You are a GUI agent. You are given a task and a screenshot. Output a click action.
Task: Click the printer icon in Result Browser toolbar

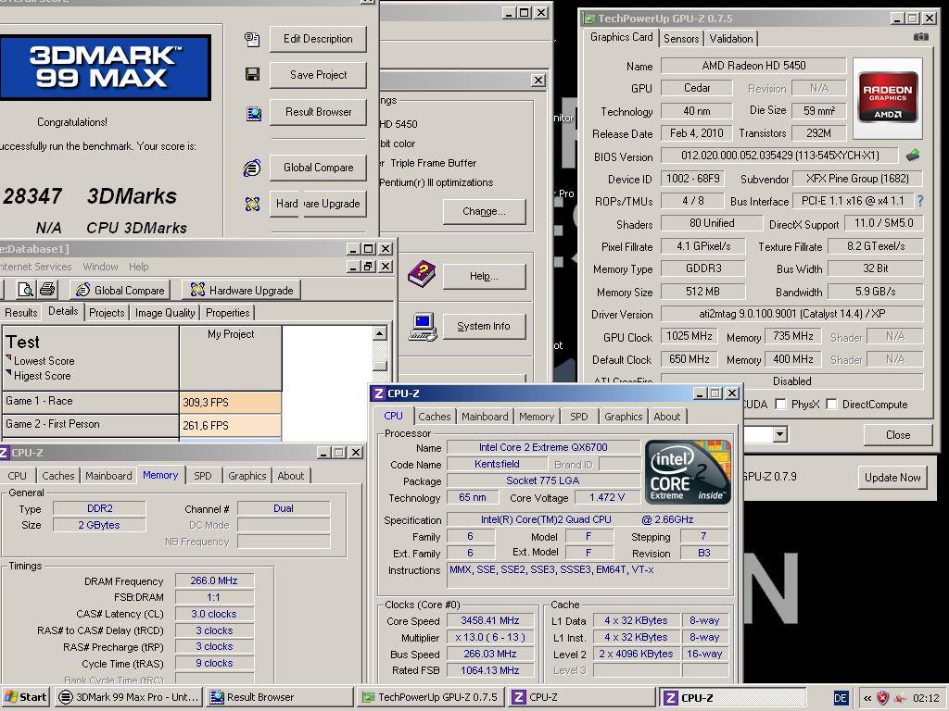click(x=47, y=290)
